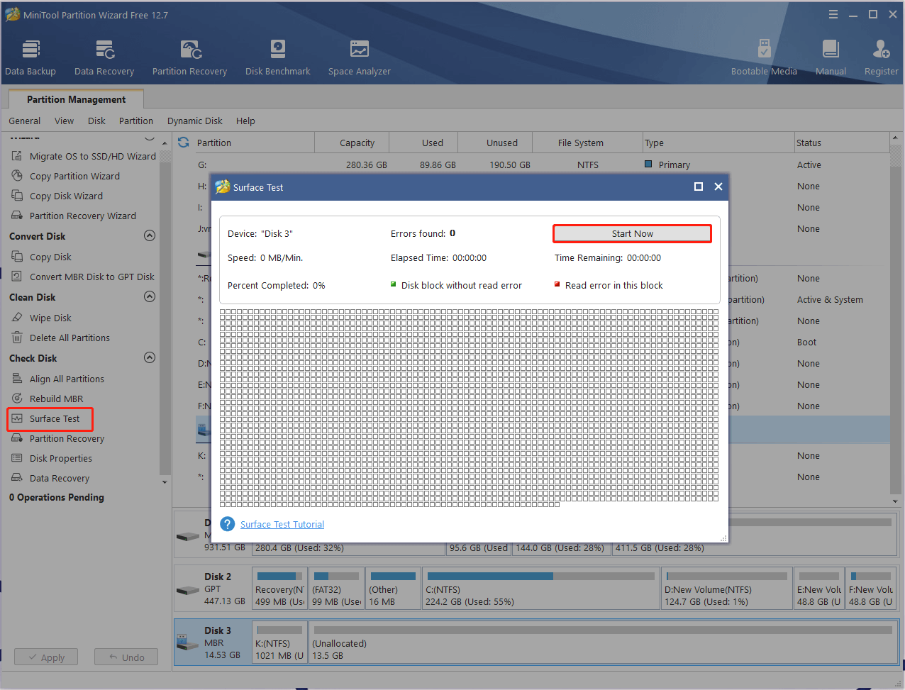Choose Wipe Disk

[42, 318]
